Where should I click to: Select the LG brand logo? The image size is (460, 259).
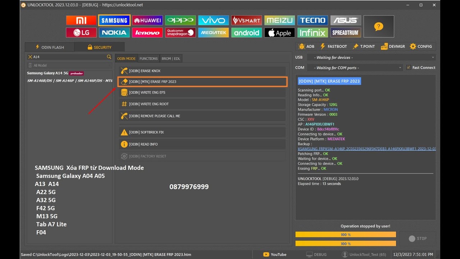tap(81, 33)
